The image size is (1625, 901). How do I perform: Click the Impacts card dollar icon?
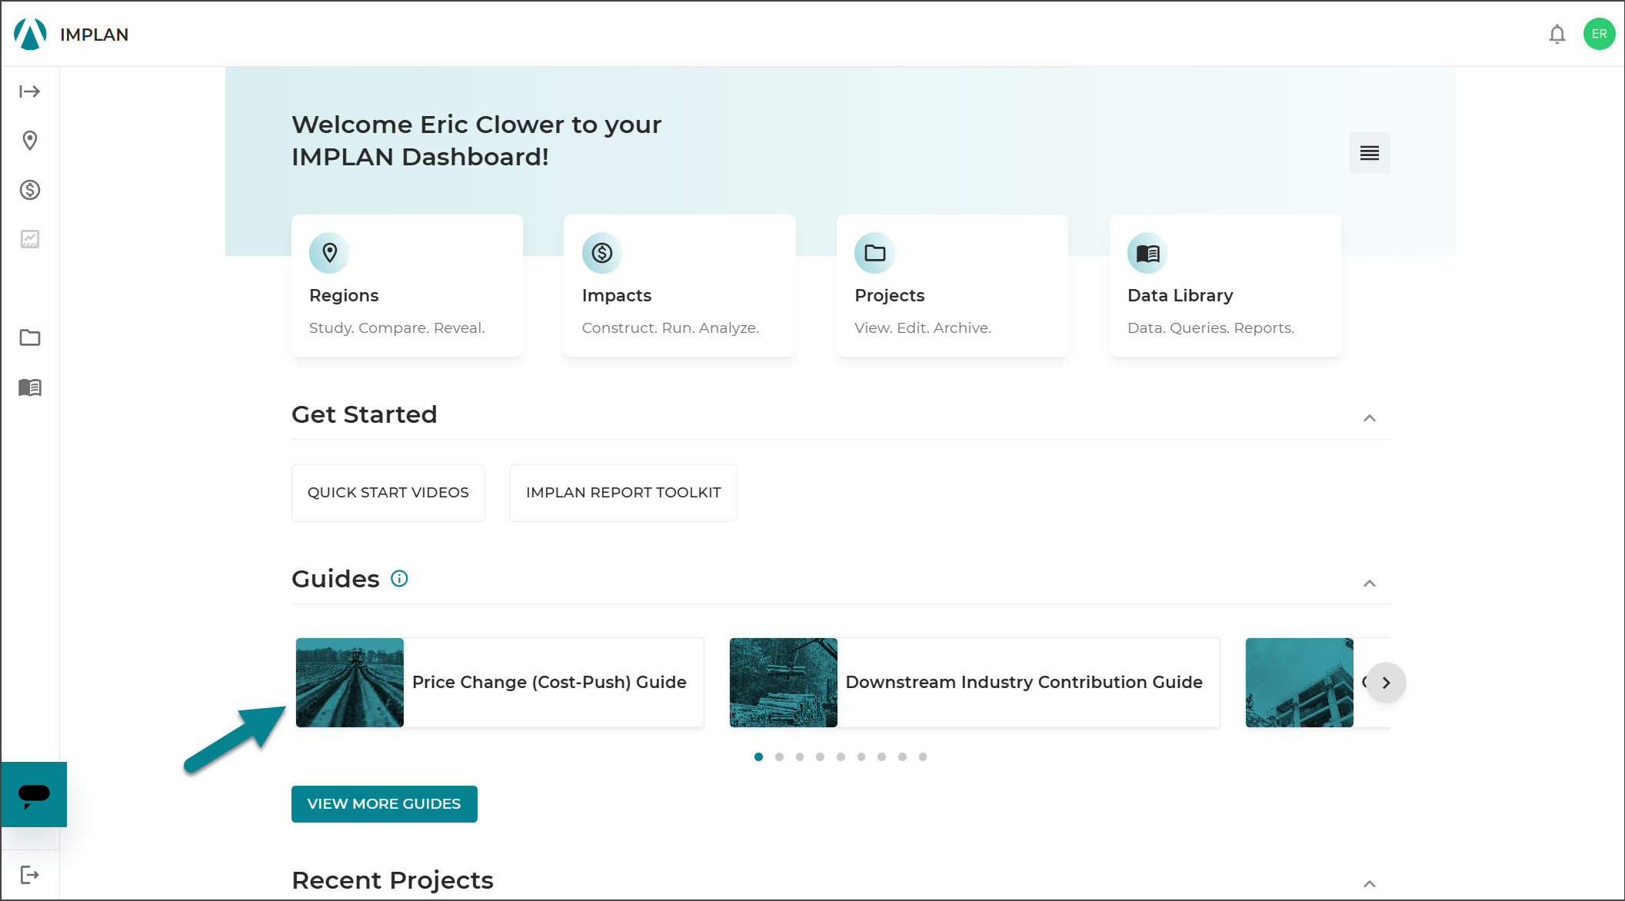[x=602, y=253]
